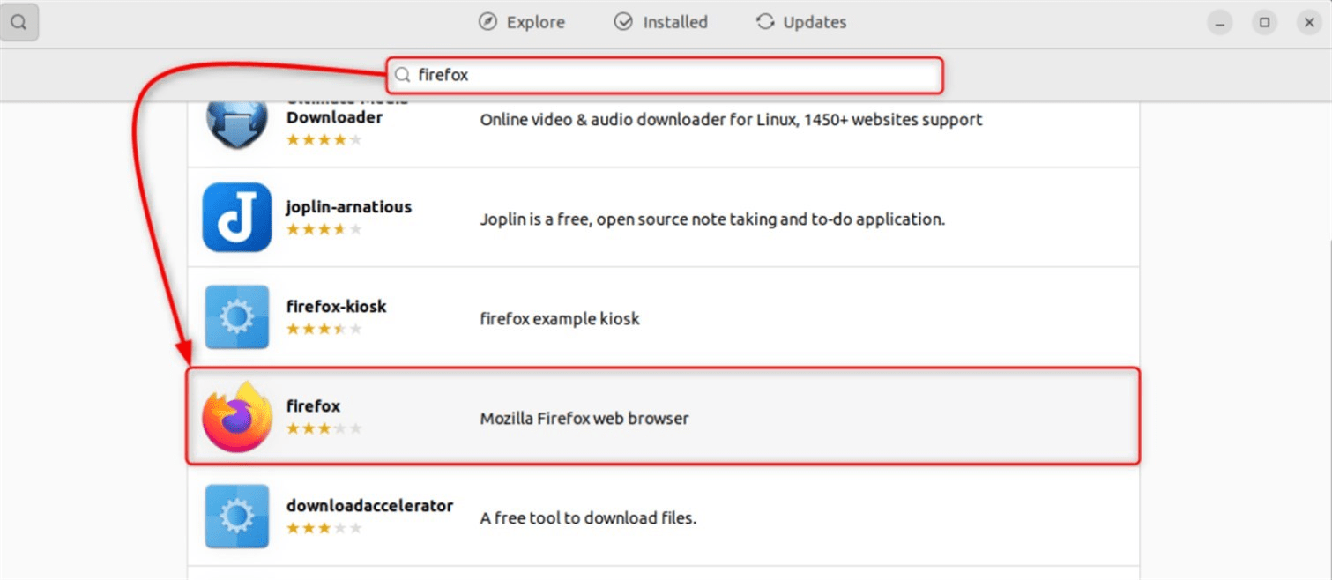Open the joplin-arnatious app icon
The image size is (1332, 580).
click(x=237, y=217)
